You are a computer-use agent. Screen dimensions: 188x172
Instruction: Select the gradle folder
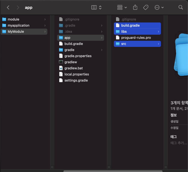pos(81,50)
